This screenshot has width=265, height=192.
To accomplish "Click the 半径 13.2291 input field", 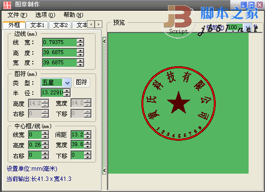I will (x=52, y=92).
